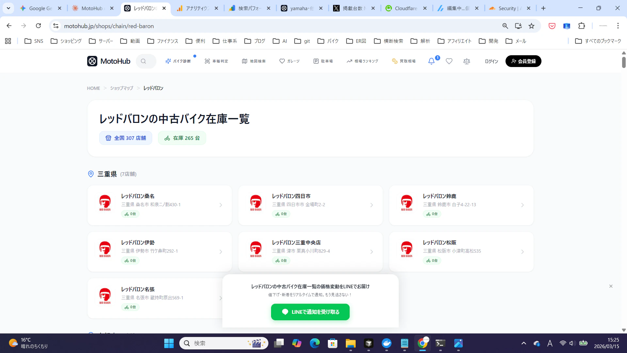Viewport: 627px width, 353px height.
Task: Open the レッドバロン伊勢 shop card
Action: click(x=160, y=252)
